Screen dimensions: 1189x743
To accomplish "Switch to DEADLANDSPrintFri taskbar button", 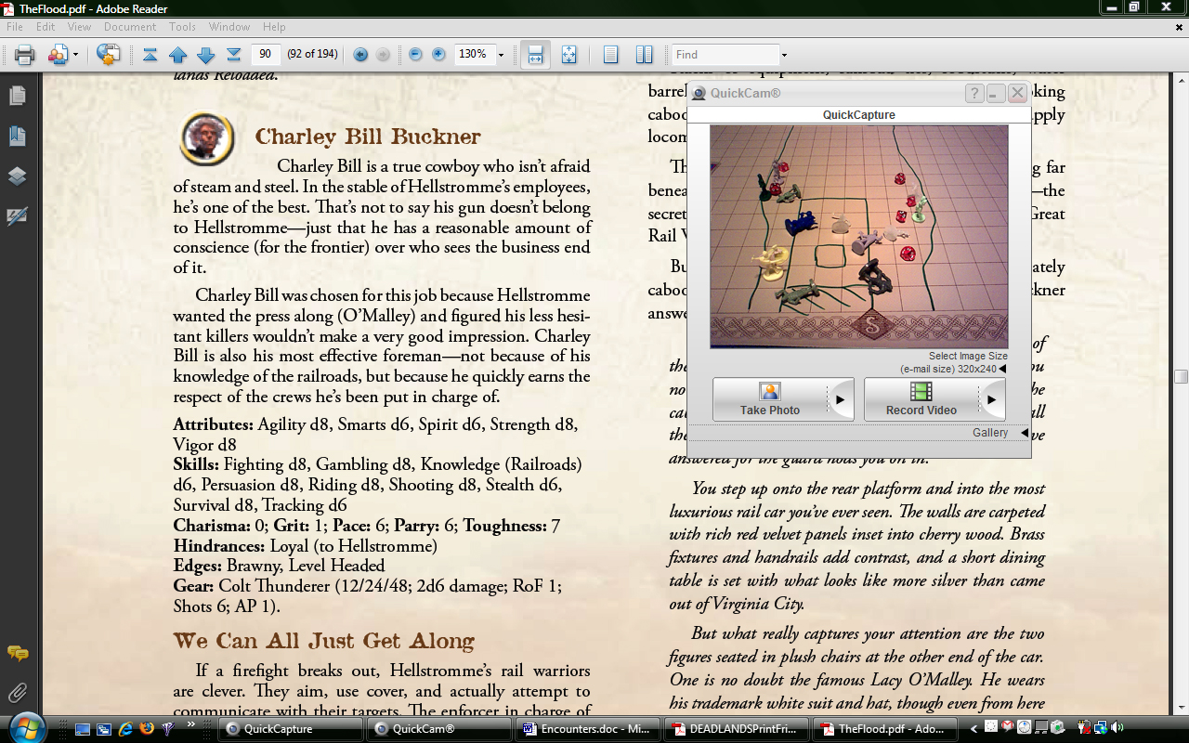I will point(737,730).
